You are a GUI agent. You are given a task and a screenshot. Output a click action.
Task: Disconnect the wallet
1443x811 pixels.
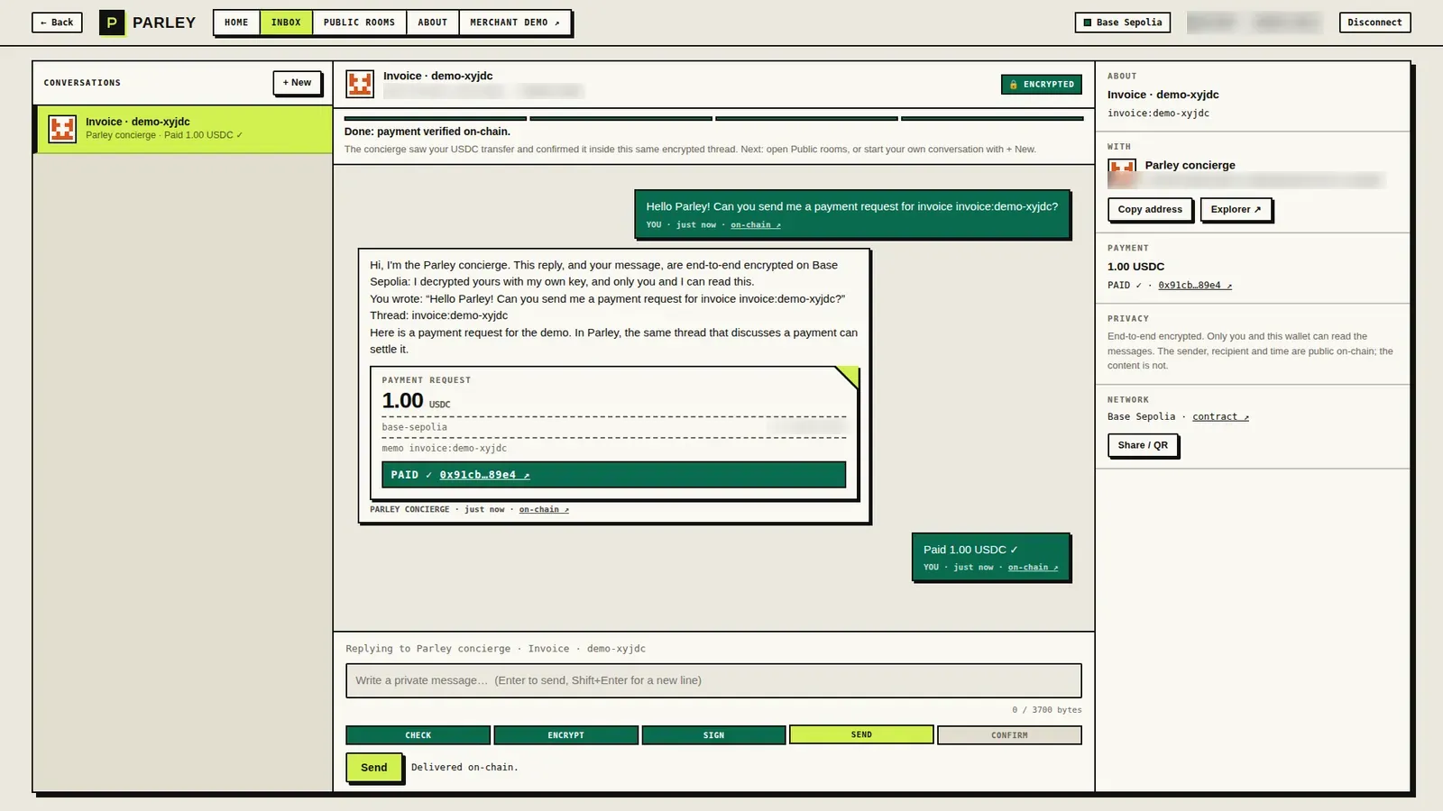1374,23
